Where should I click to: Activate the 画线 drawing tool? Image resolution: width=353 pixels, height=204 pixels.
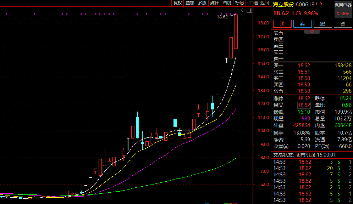227,3
